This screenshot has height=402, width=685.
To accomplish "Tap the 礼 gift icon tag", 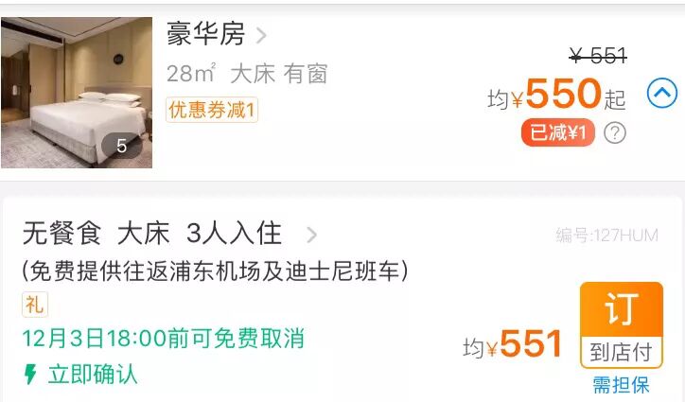I will click(35, 305).
